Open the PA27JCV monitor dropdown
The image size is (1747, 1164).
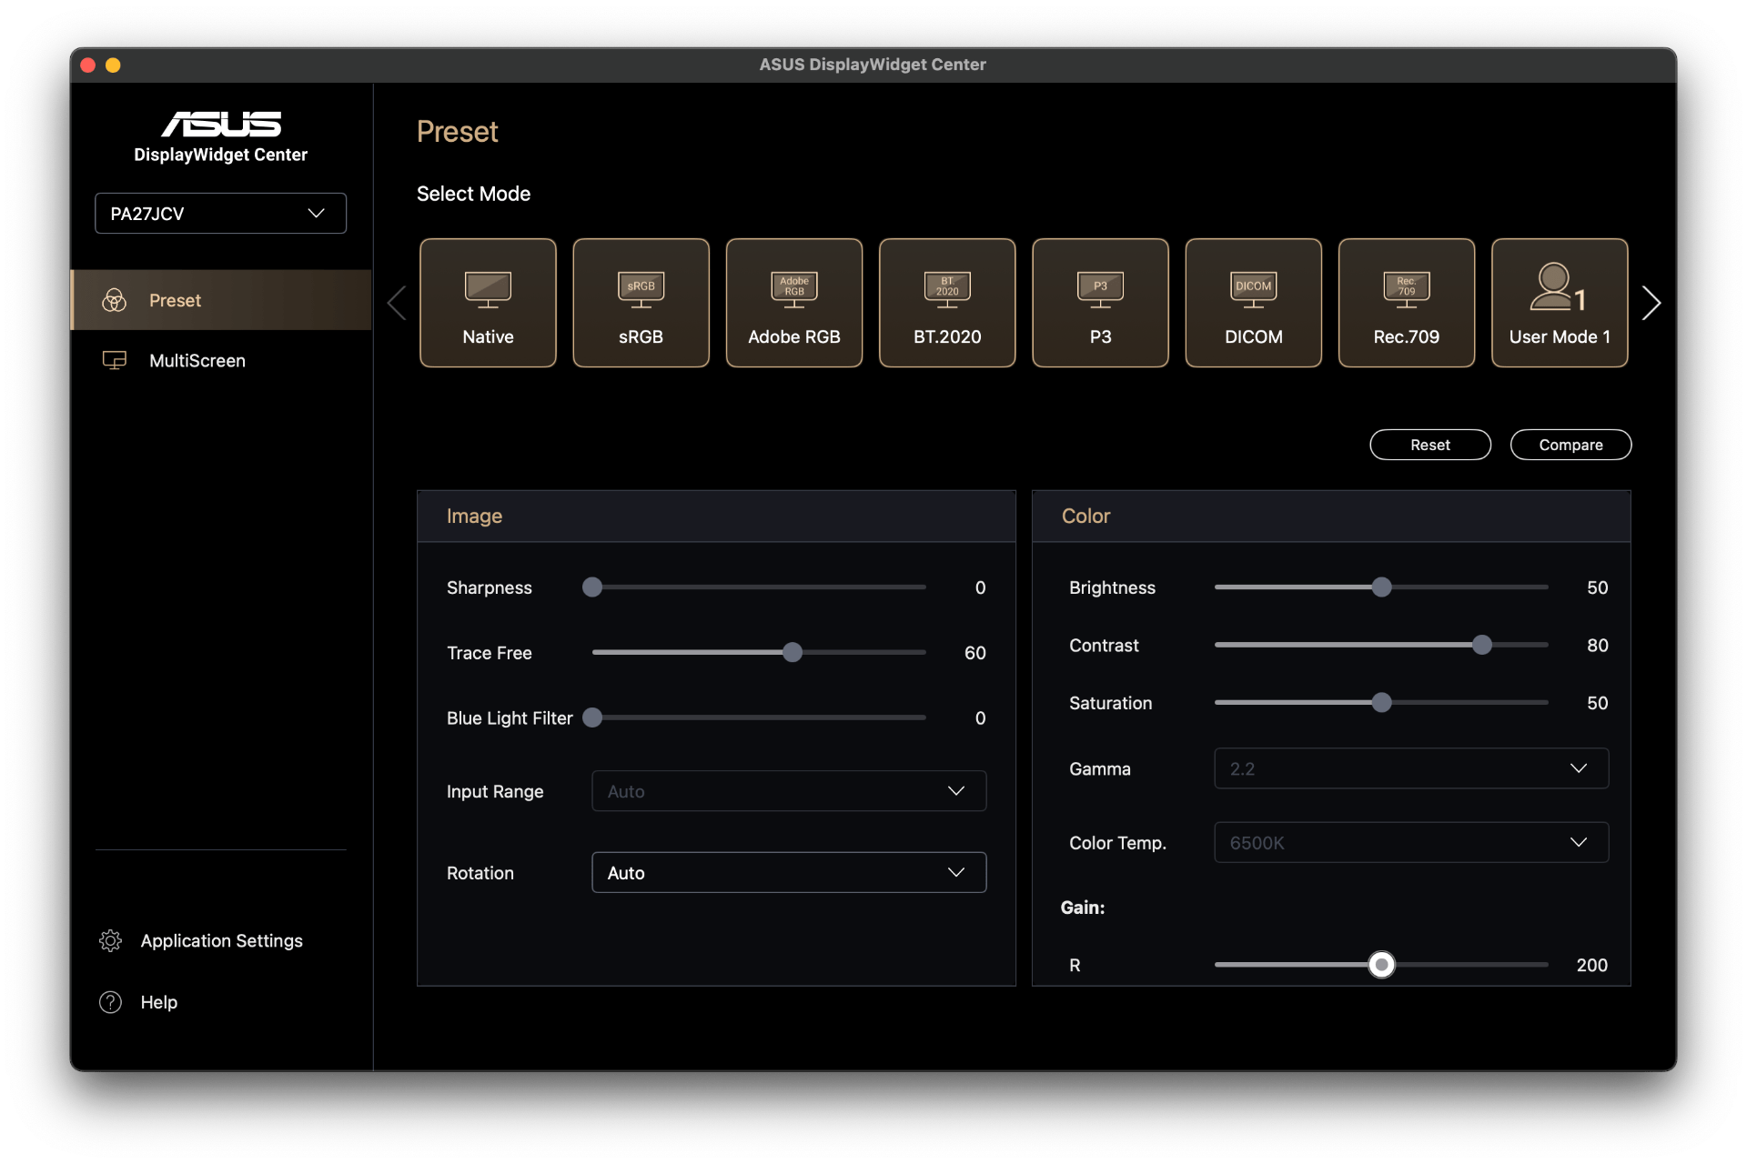point(220,214)
